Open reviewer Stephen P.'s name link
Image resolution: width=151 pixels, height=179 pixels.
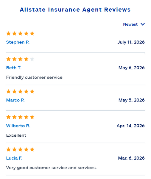[x=18, y=42]
